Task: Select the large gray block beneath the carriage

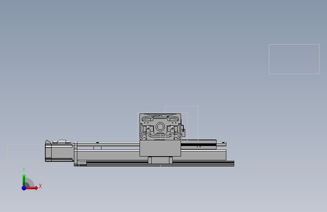Action: [160, 148]
